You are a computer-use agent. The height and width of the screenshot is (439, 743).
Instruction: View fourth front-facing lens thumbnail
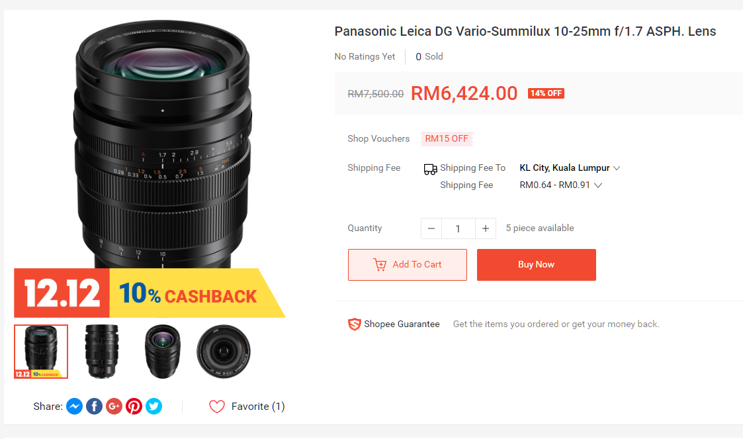click(223, 352)
